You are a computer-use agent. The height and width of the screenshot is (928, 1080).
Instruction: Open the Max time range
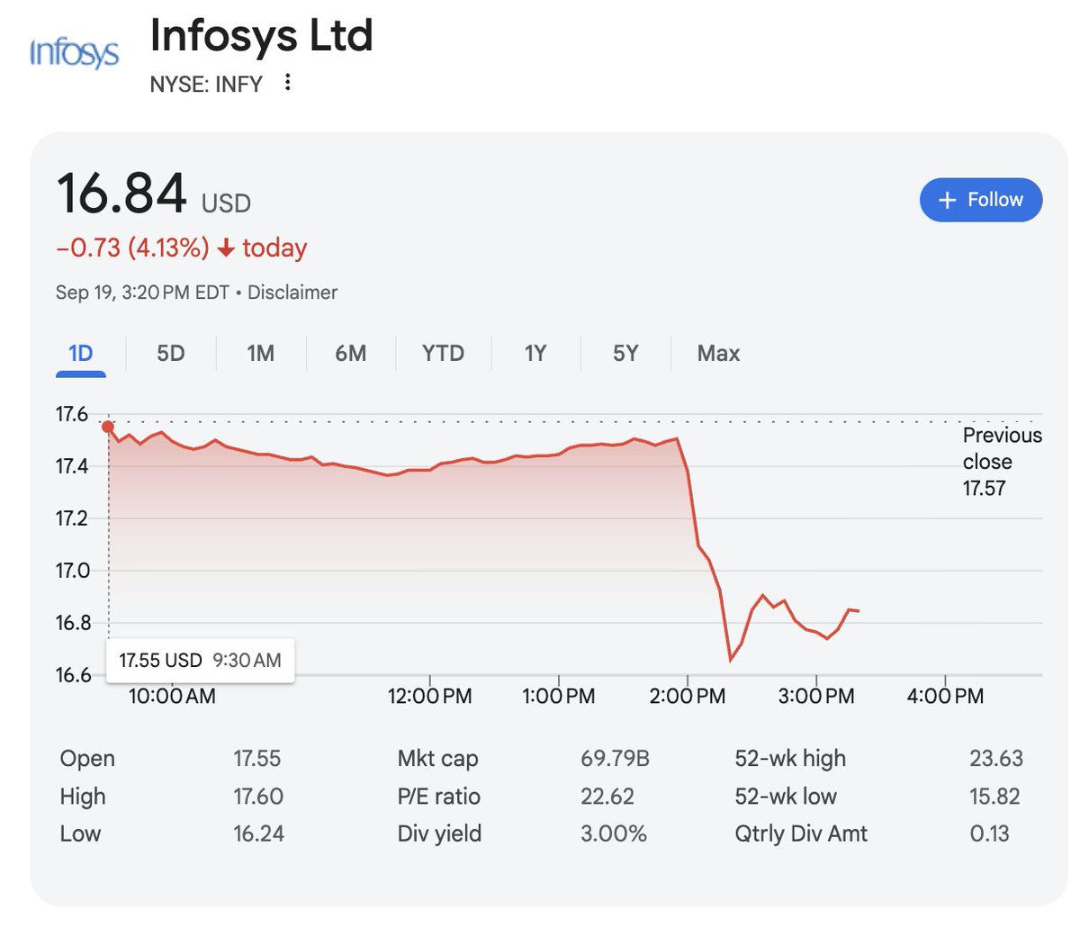717,354
